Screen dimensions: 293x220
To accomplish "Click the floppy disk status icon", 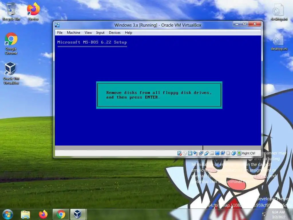I will pos(190,153).
